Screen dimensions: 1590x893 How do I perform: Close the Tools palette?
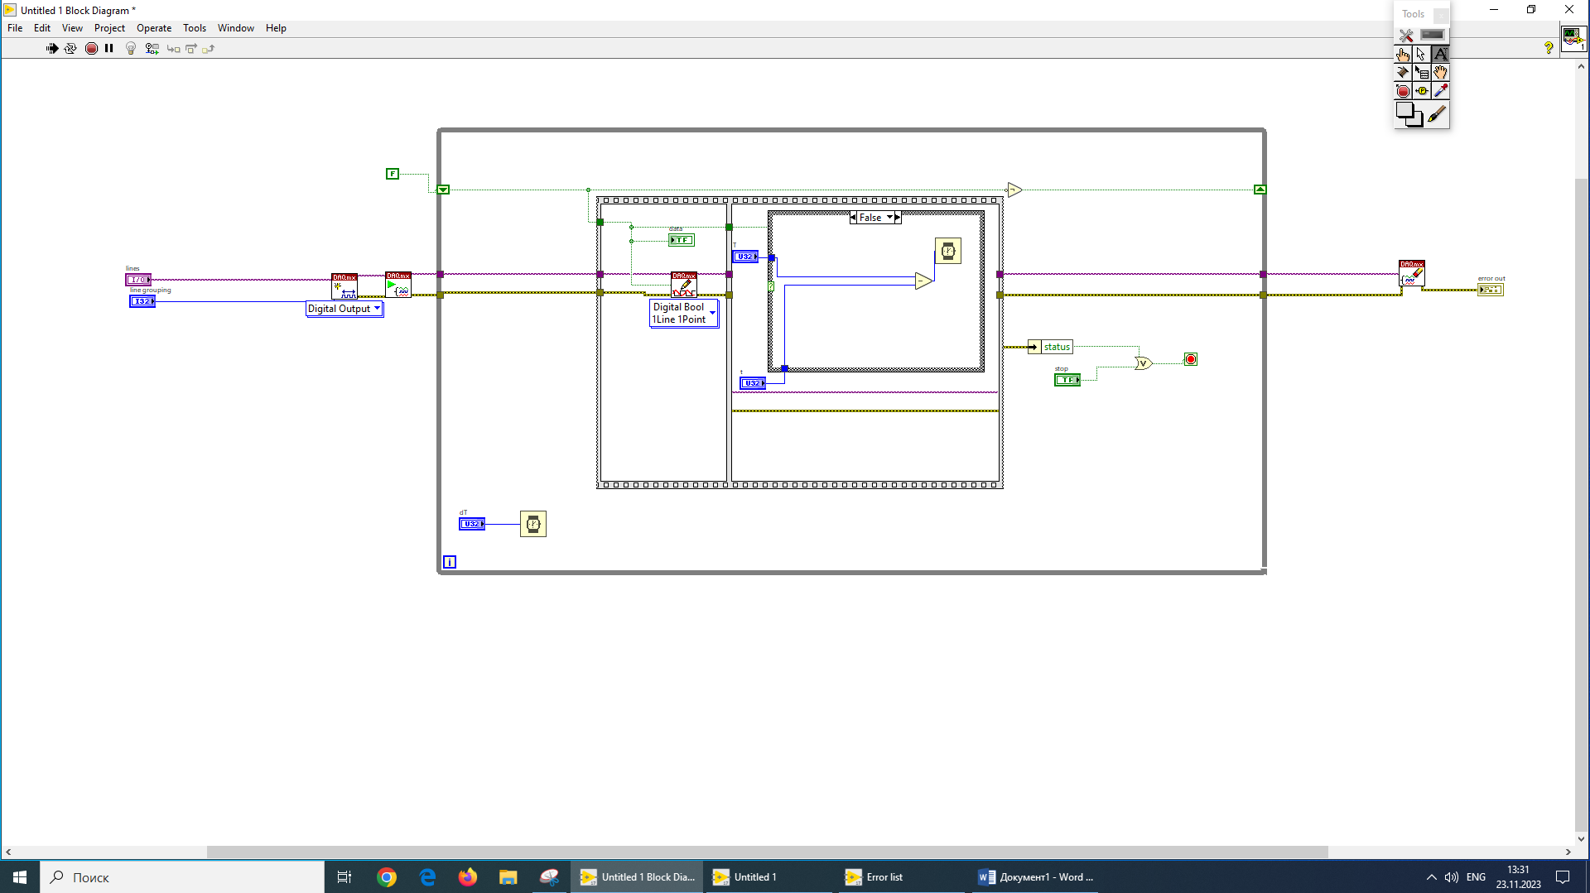pos(1441,15)
